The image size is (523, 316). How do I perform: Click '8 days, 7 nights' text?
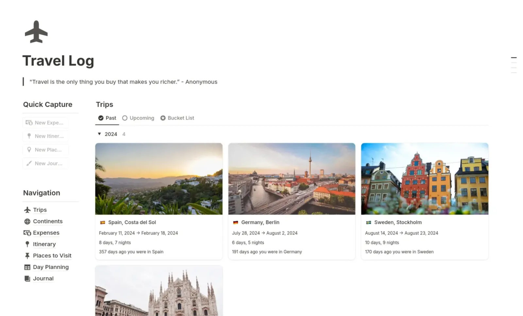(115, 243)
